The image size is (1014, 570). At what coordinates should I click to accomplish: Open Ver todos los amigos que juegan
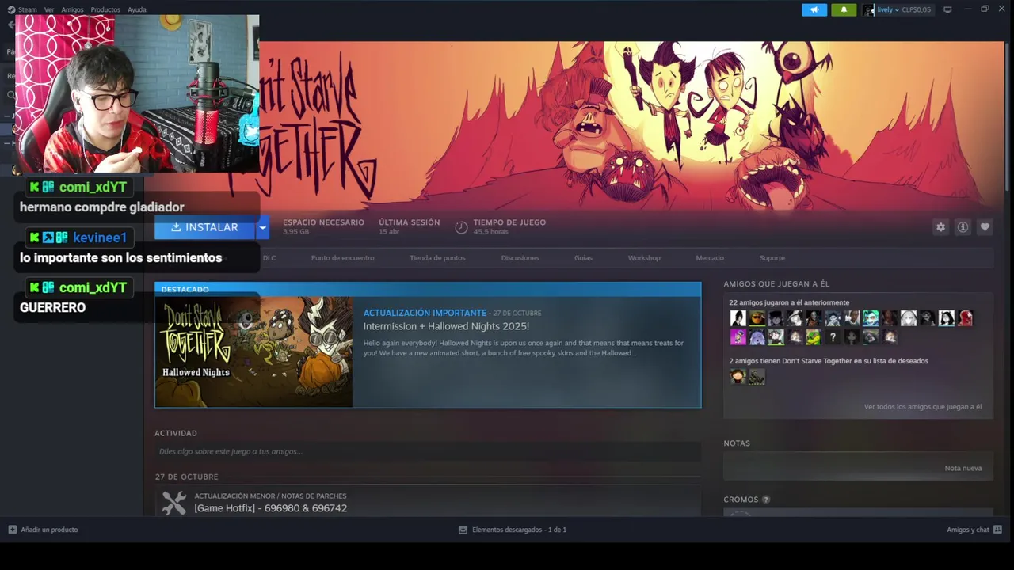[923, 407]
